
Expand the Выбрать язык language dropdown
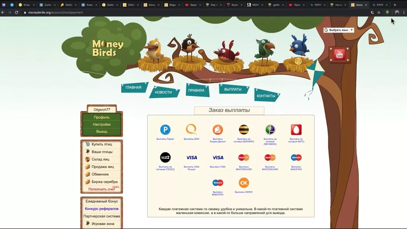coord(339,30)
